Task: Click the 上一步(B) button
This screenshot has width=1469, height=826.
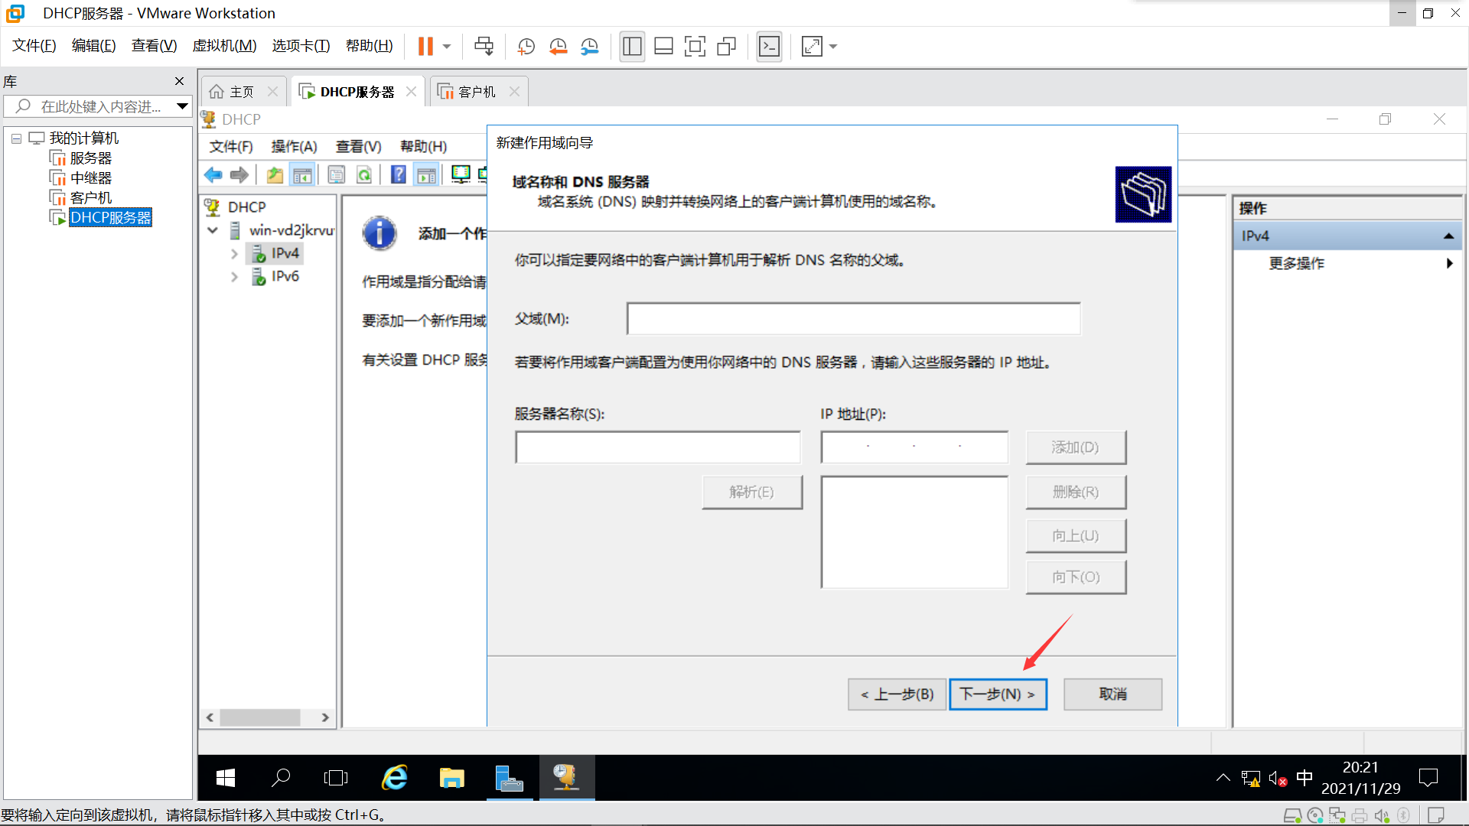Action: [897, 694]
